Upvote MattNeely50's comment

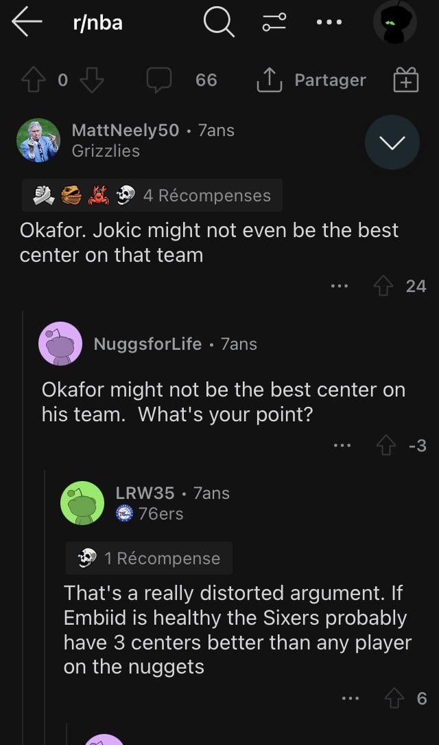tap(385, 286)
